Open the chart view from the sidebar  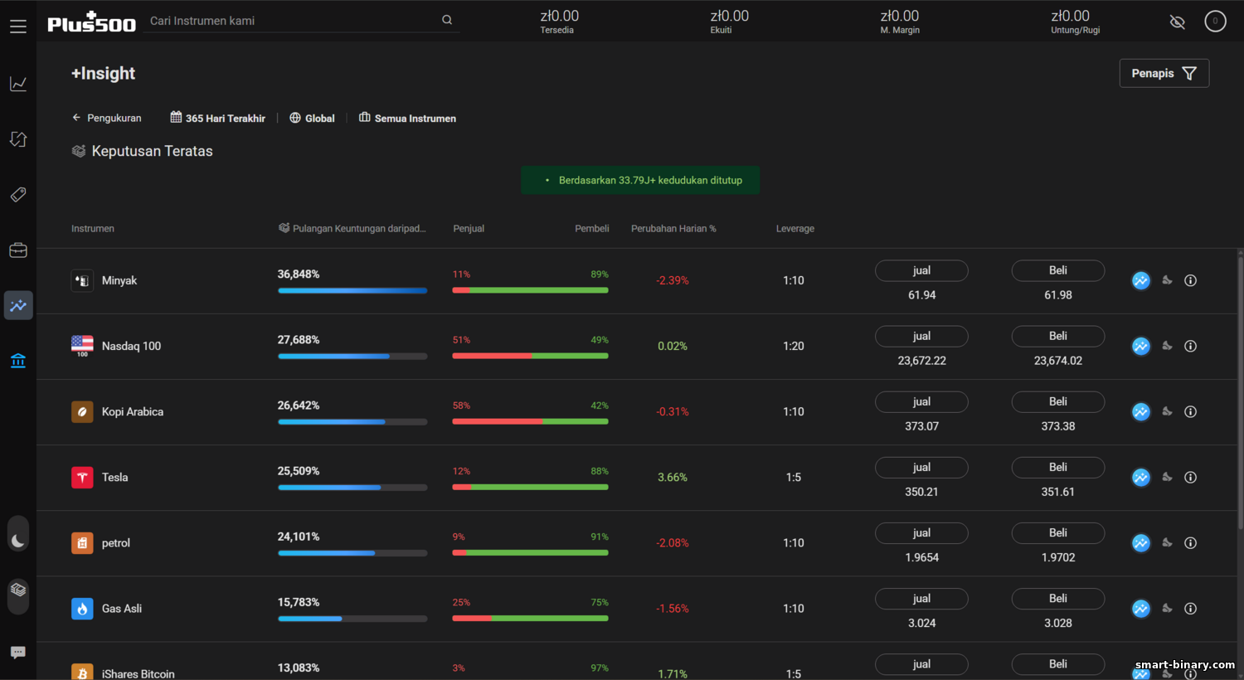(18, 84)
